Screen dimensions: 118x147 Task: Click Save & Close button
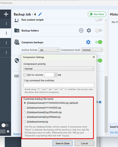63,143
